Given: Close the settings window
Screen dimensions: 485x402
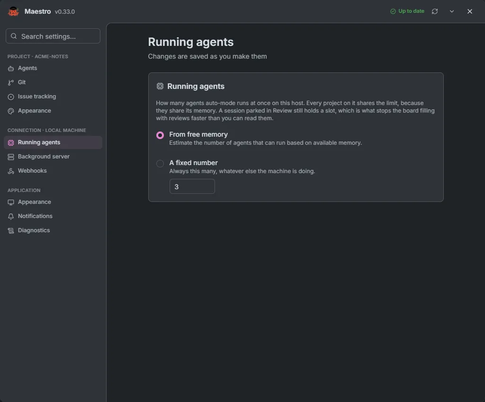Looking at the screenshot, I should (469, 11).
